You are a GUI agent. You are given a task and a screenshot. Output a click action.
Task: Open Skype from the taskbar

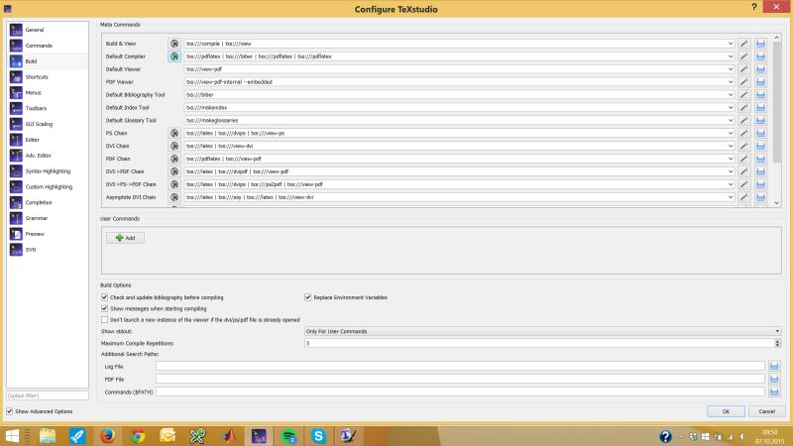click(318, 435)
